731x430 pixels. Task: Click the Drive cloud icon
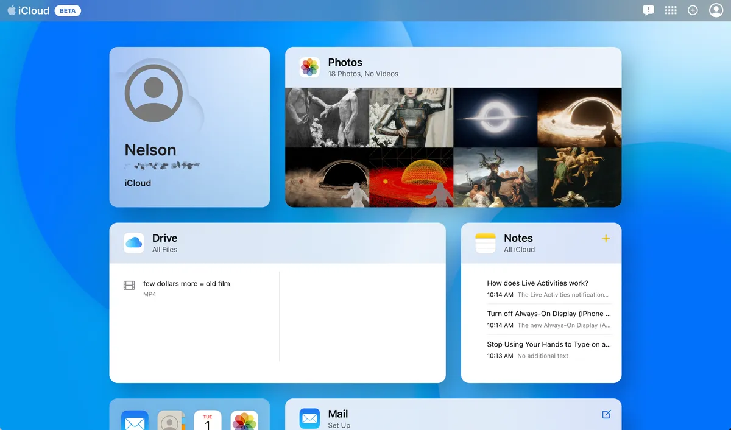pos(134,243)
